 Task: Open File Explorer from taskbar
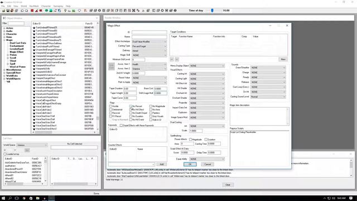[37, 198]
